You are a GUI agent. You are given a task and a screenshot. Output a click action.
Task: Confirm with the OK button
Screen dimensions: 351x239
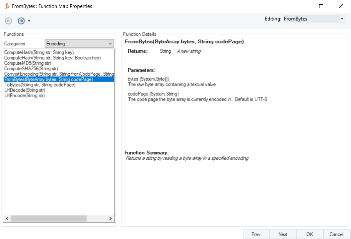[x=310, y=234]
